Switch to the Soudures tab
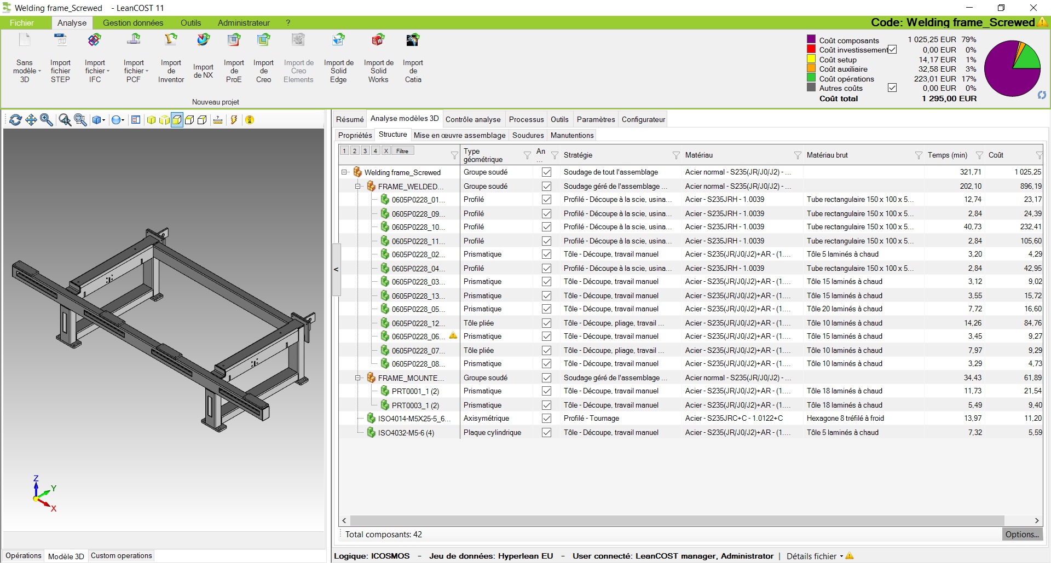The height and width of the screenshot is (563, 1051). pos(528,135)
